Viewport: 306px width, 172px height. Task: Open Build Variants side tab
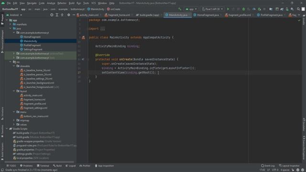(2, 151)
